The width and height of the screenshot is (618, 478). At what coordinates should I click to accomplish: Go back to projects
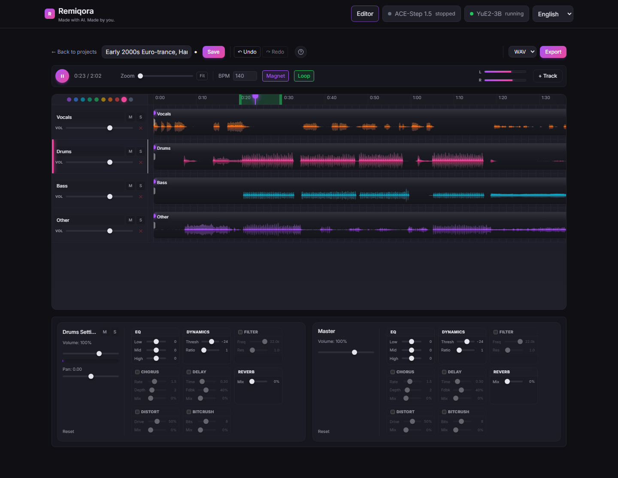(x=74, y=52)
